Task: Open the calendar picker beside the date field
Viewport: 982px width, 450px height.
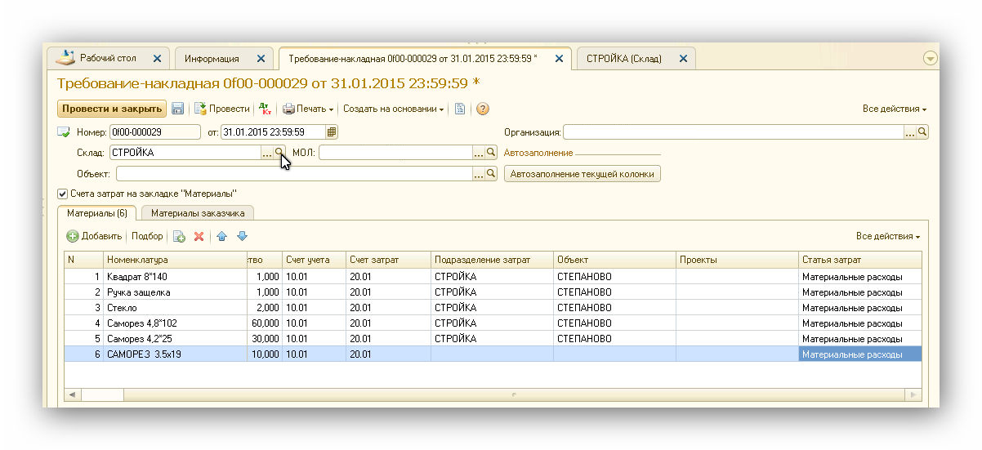Action: 332,131
